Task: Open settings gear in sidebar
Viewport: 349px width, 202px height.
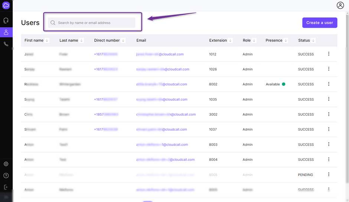Action: pyautogui.click(x=6, y=164)
